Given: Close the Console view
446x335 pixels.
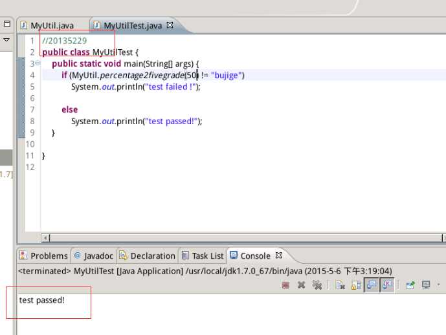Looking at the screenshot, I should [279, 255].
